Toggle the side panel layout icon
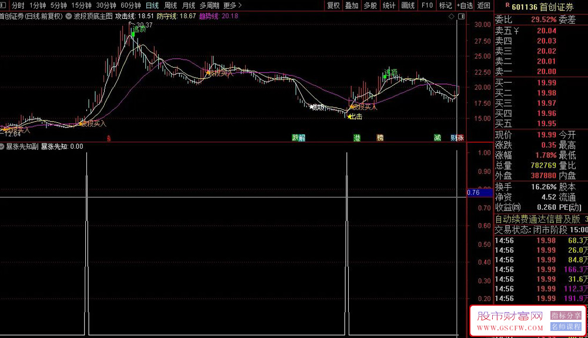The image size is (588, 338). coord(461,16)
